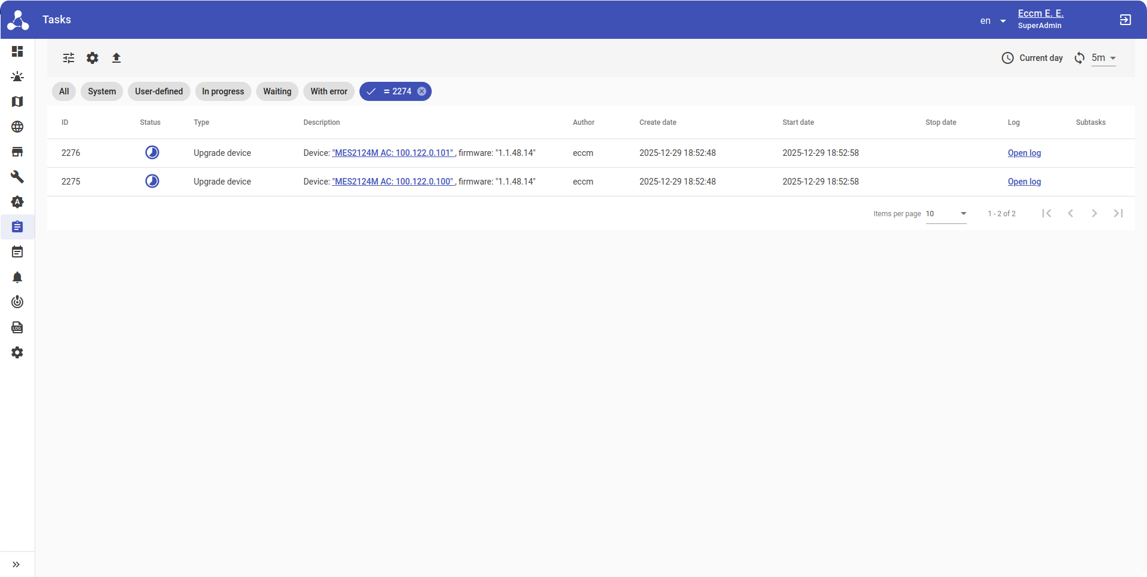Click the logout icon in the header
1147x577 pixels.
coord(1125,20)
